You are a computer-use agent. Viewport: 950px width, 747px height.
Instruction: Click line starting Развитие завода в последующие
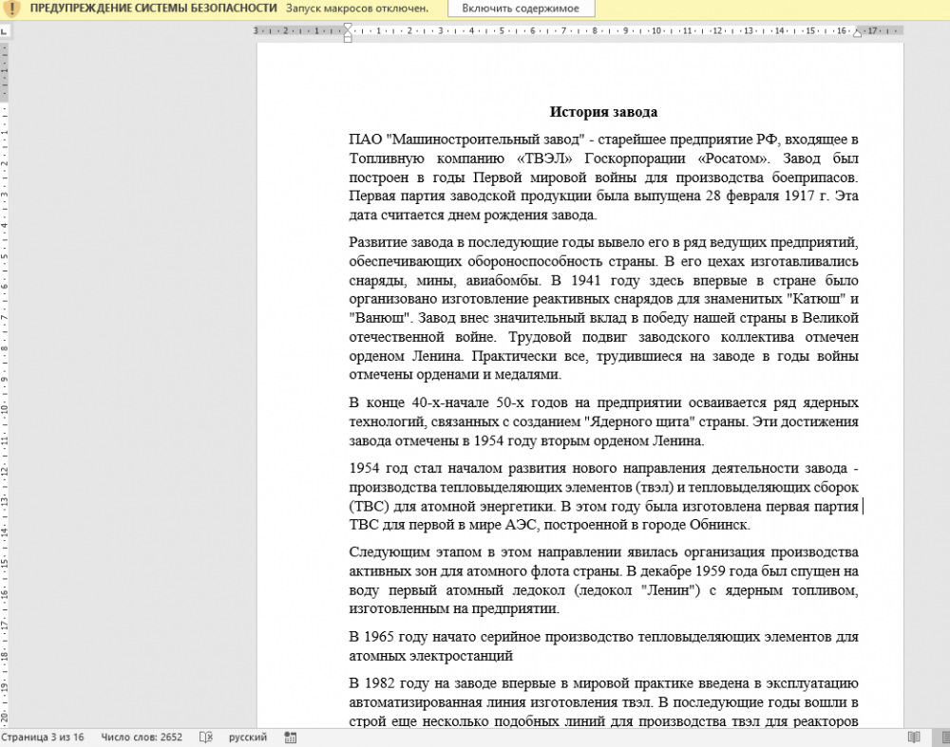(603, 243)
